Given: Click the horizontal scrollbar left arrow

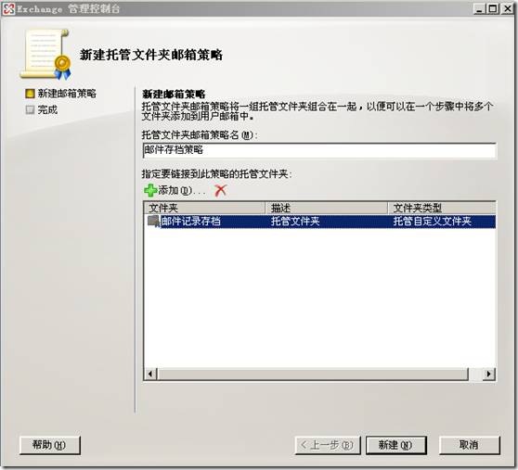Looking at the screenshot, I should (150, 374).
